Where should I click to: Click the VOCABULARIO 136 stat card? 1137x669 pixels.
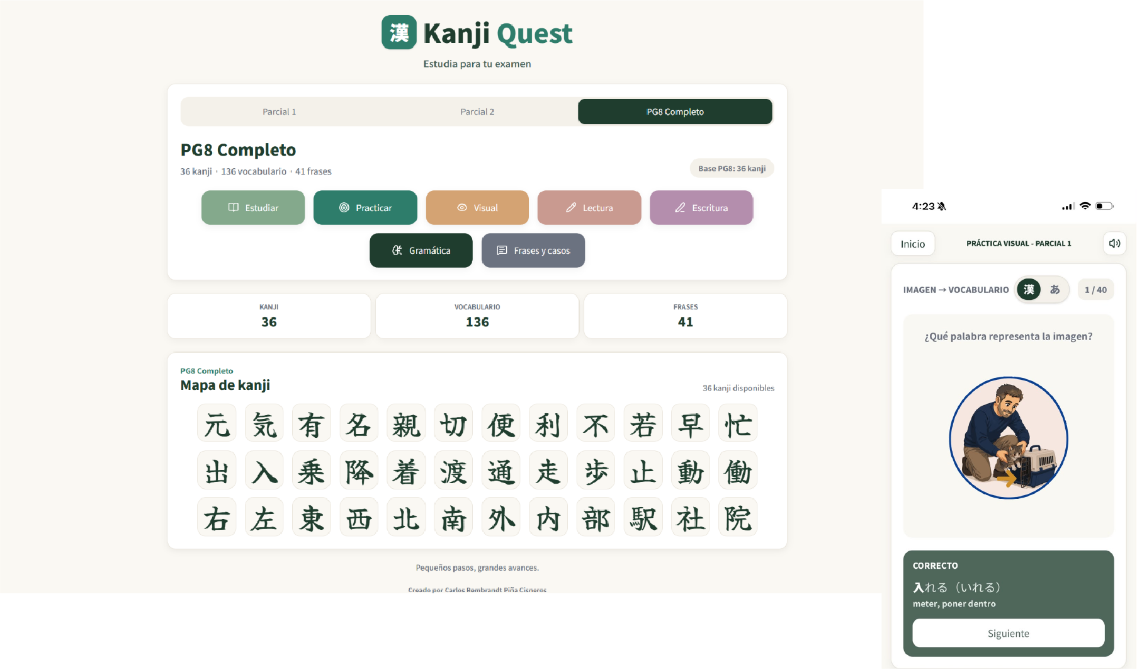point(477,316)
